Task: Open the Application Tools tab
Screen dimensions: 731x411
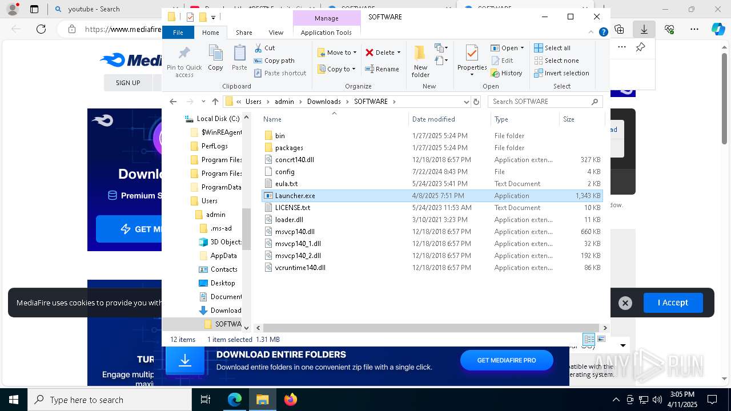Action: [x=326, y=33]
